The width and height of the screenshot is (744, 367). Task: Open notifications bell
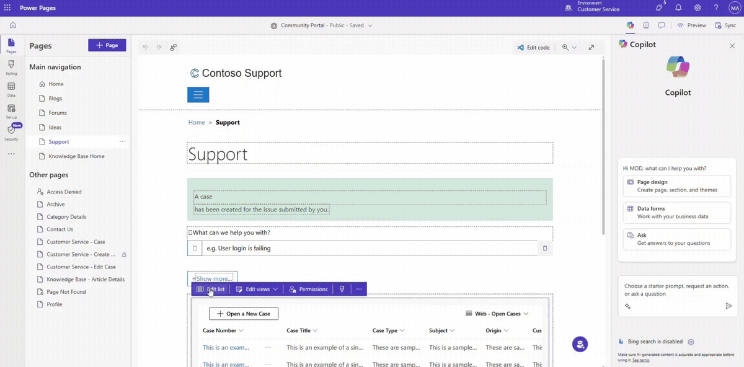[x=678, y=7]
